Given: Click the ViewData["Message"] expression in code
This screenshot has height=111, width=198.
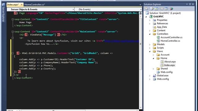Looking at the screenshot, I should [43, 35].
